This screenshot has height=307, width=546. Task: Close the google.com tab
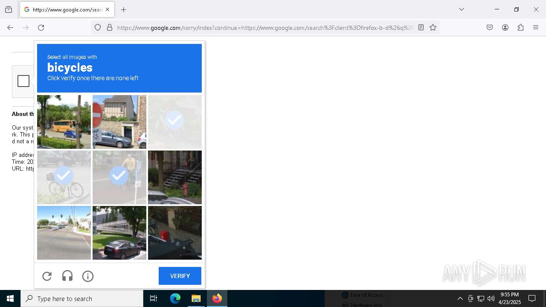coord(107,9)
